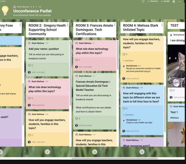
Task: Add comment on cat image post in TEST column
Action: 179,98
